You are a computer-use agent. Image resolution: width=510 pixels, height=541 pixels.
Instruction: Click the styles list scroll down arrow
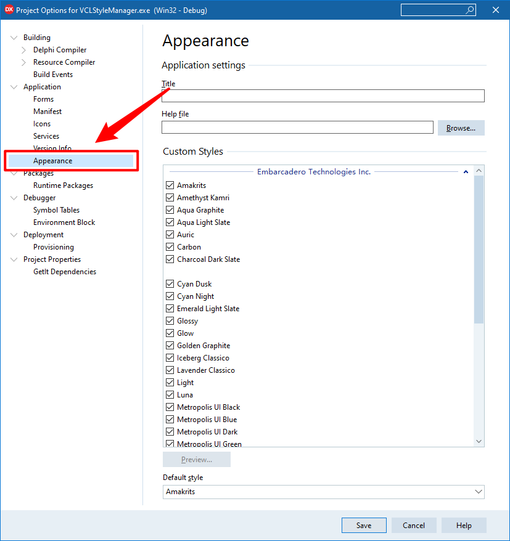479,441
